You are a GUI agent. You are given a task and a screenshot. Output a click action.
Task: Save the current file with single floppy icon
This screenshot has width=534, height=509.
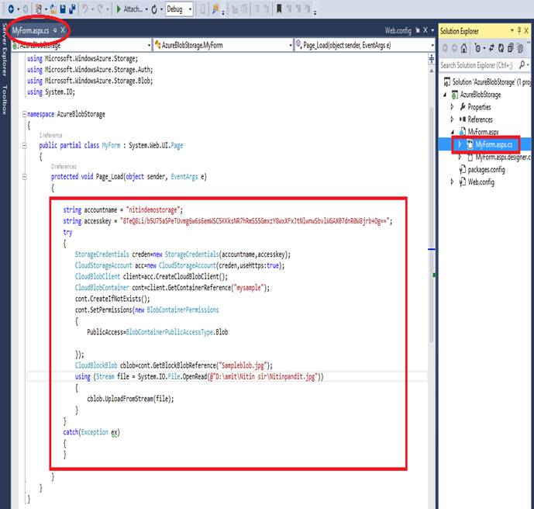(x=63, y=9)
